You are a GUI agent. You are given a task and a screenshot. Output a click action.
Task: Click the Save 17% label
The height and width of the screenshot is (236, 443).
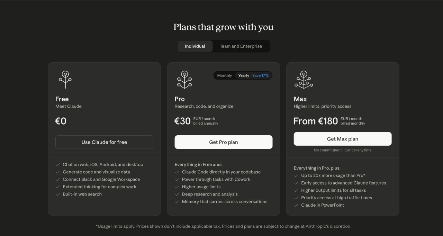260,75
